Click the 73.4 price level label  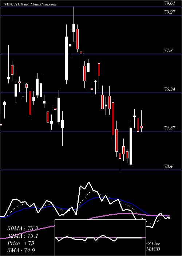click(168, 166)
